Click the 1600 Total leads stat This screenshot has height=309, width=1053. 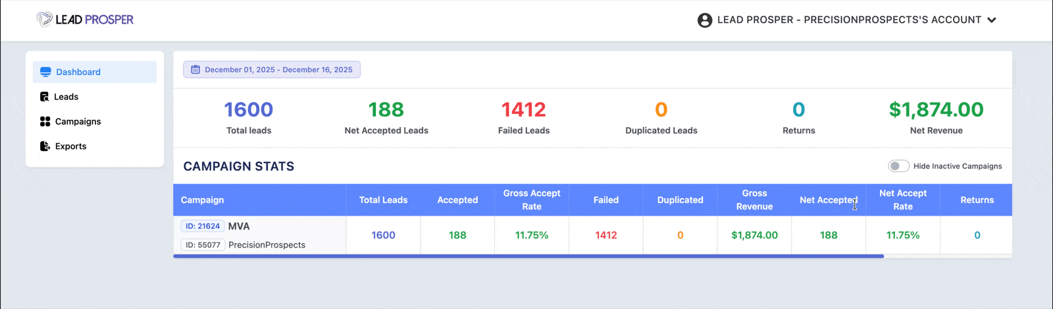coord(249,118)
